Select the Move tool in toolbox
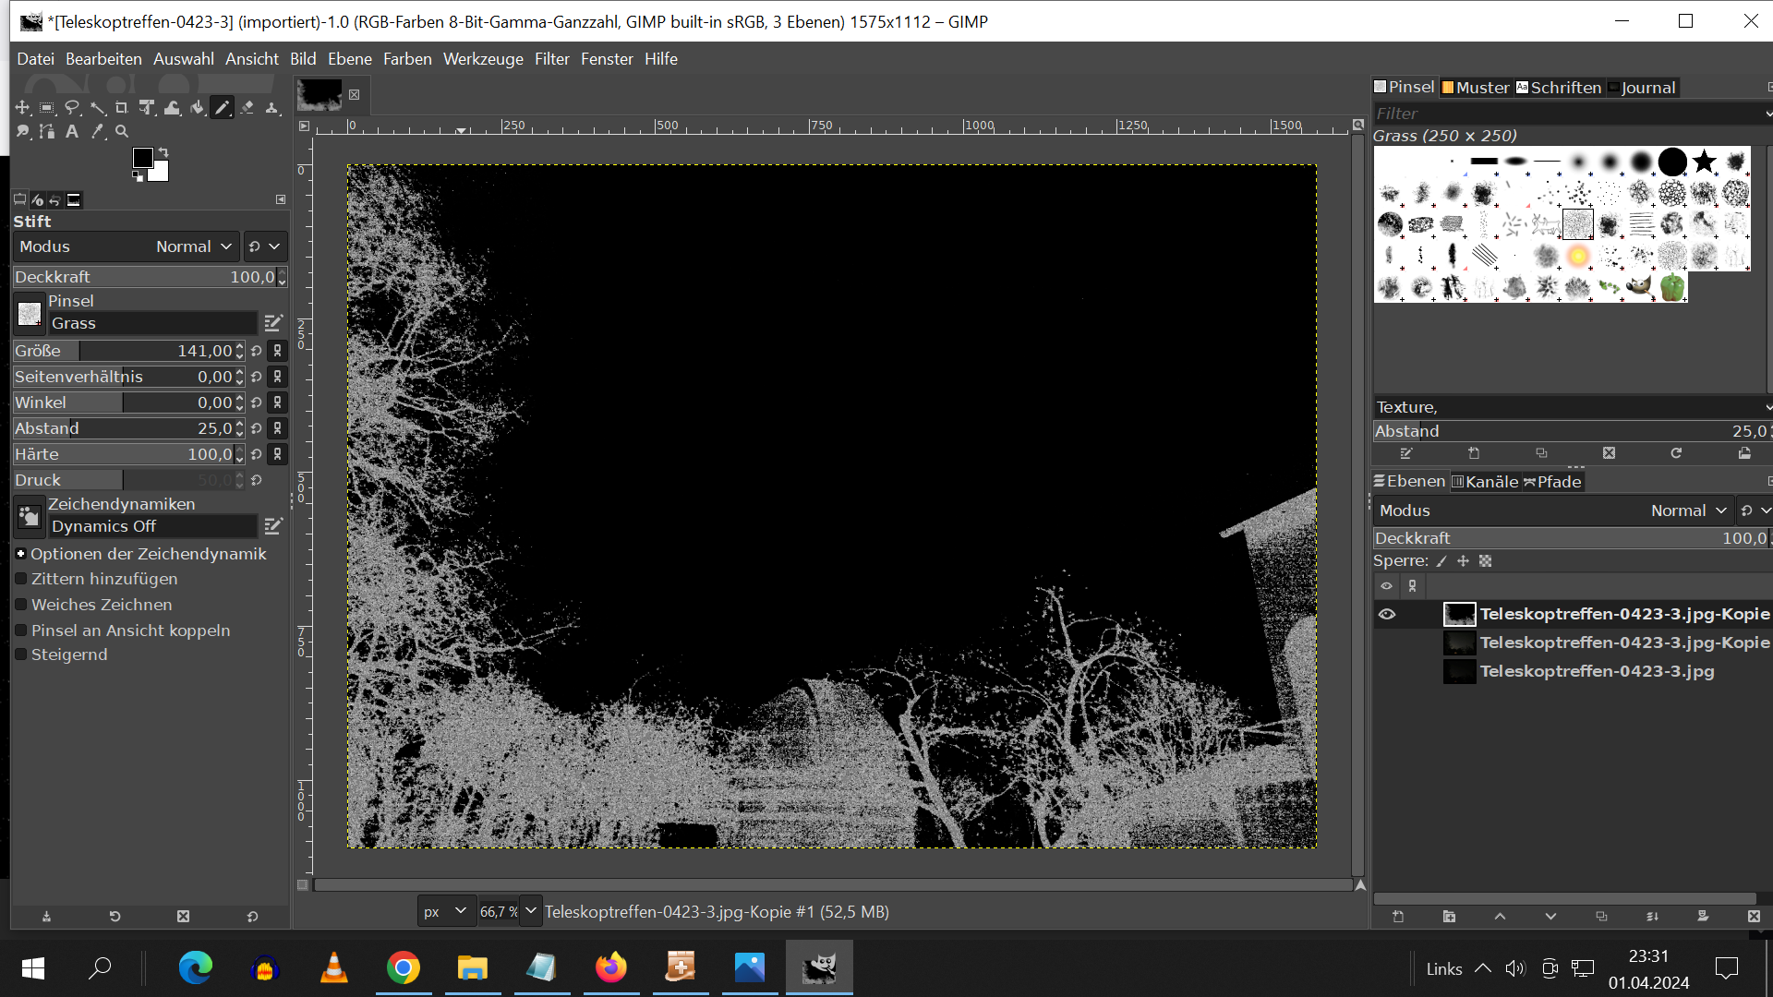This screenshot has height=997, width=1773. point(22,108)
